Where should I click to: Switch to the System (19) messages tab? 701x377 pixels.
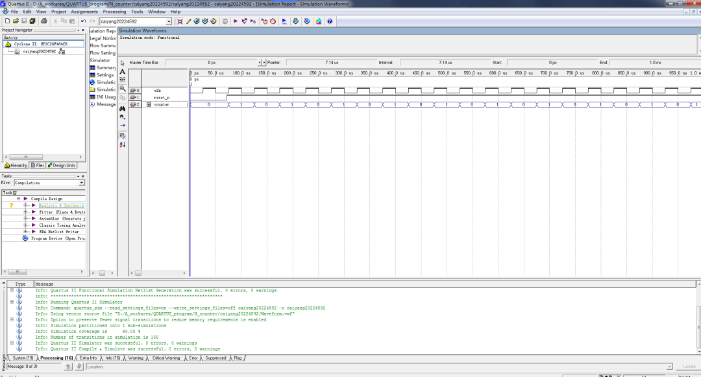[23, 358]
